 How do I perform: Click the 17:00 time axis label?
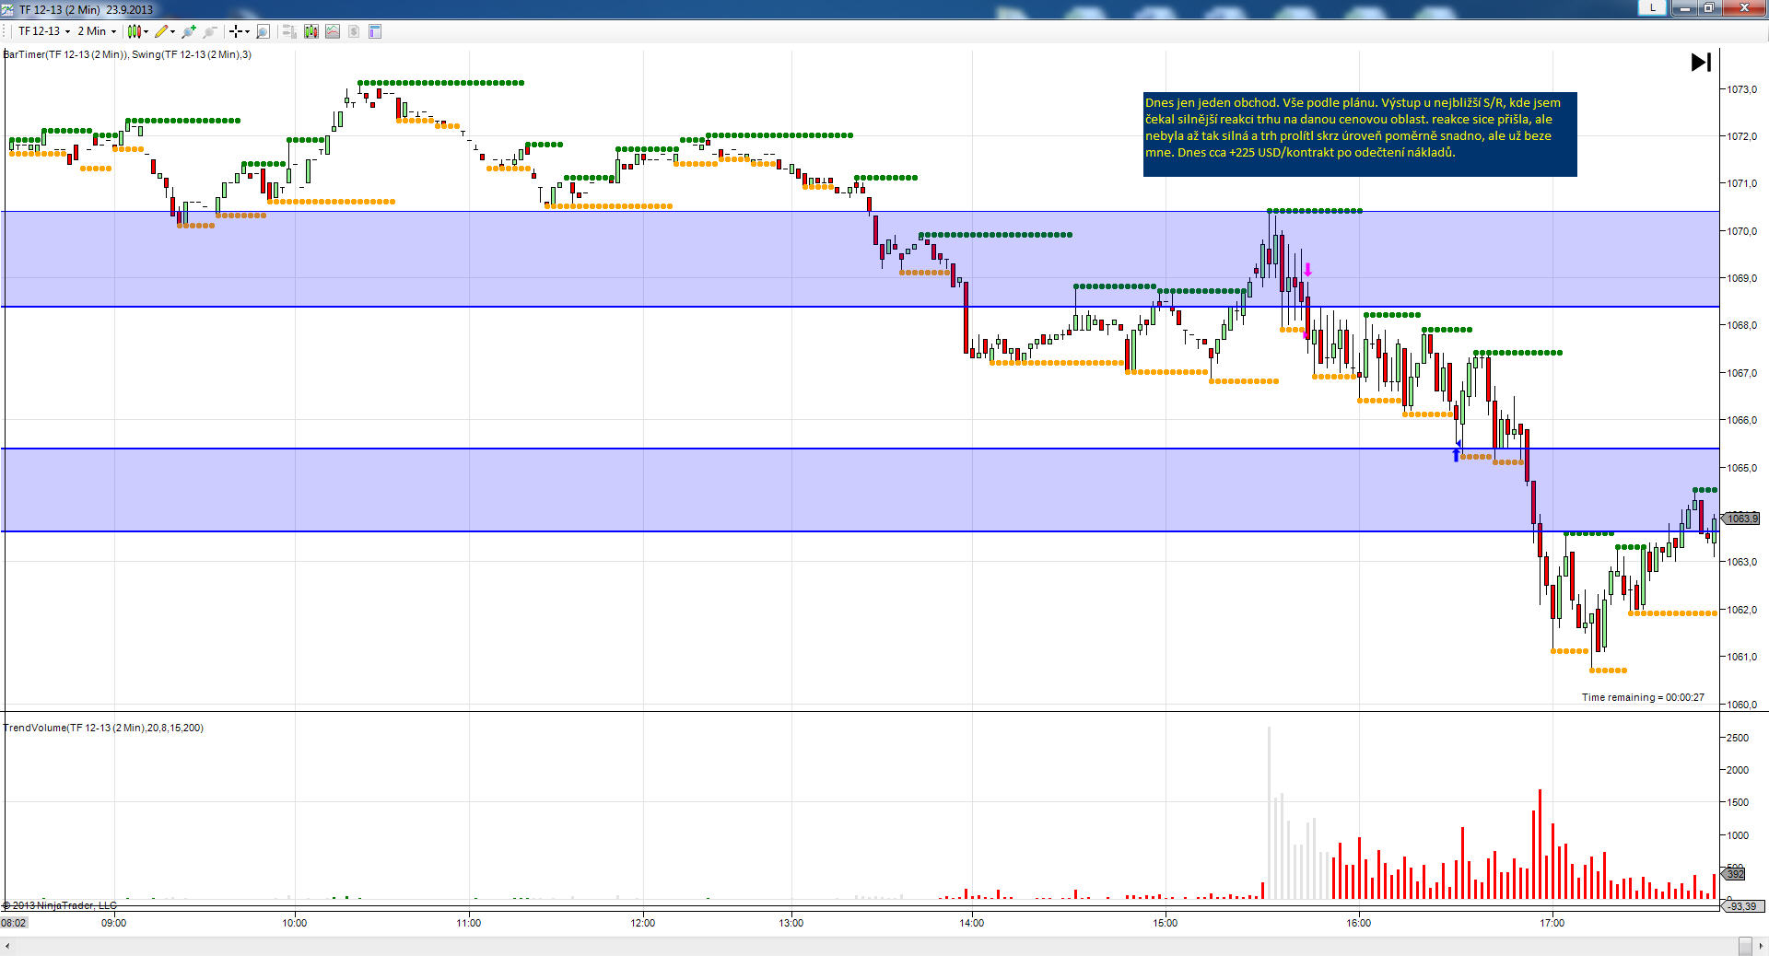point(1552,923)
